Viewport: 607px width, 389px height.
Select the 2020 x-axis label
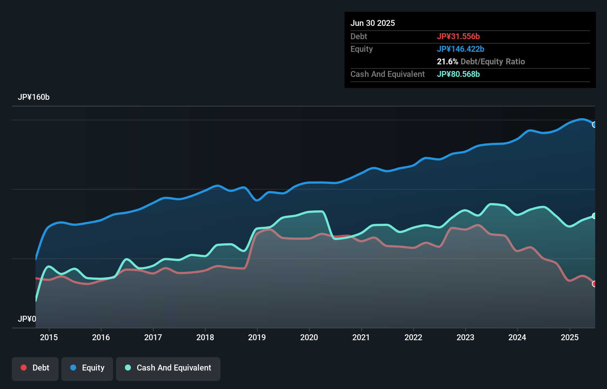(309, 337)
